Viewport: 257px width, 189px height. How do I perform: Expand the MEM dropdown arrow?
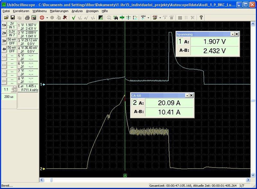coord(148,18)
